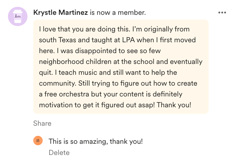Click the 'Thank you!' at message end
The image size is (235, 164).
click(174, 105)
